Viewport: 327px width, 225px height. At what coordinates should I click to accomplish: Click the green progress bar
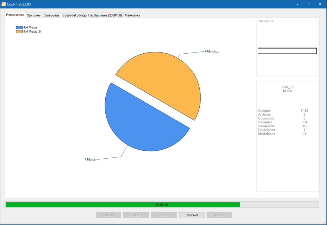click(x=162, y=205)
